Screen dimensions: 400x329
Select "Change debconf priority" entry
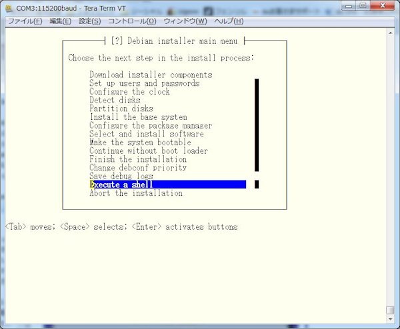(x=138, y=168)
